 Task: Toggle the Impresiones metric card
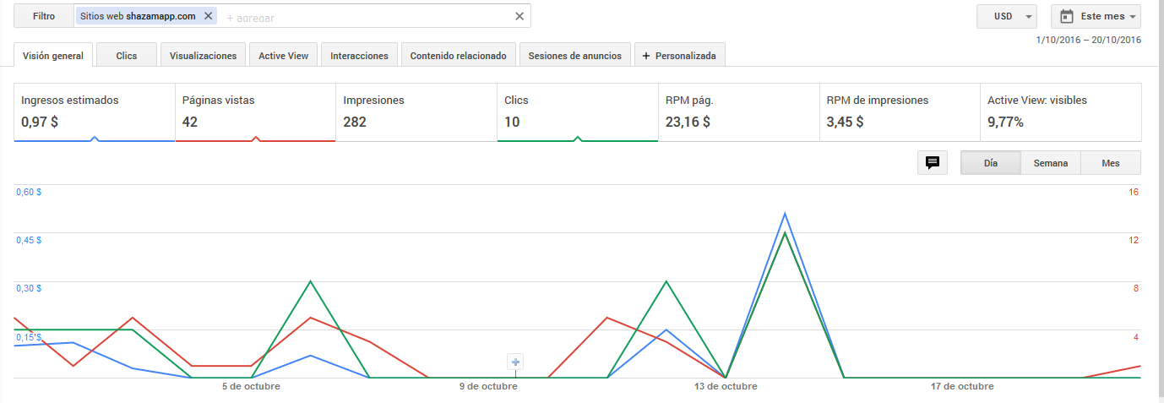pos(416,112)
